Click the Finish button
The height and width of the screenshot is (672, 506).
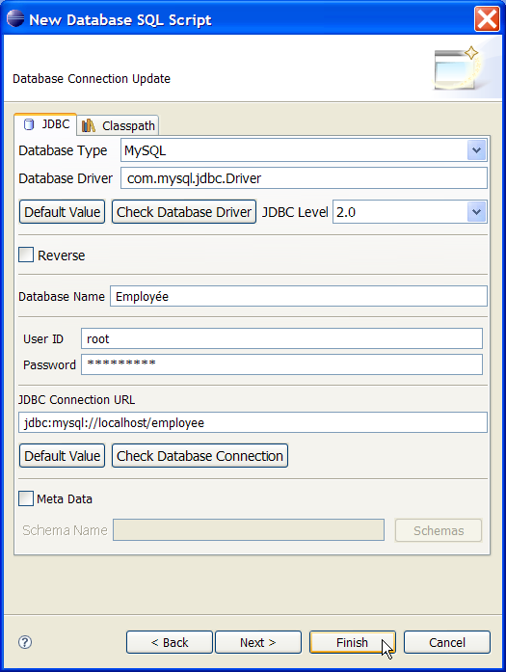352,642
